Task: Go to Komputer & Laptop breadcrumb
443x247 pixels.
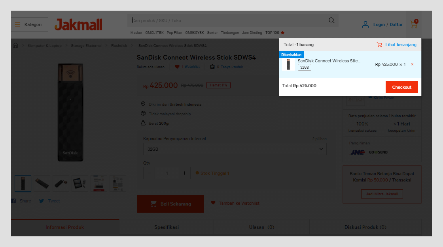Action: click(x=45, y=46)
